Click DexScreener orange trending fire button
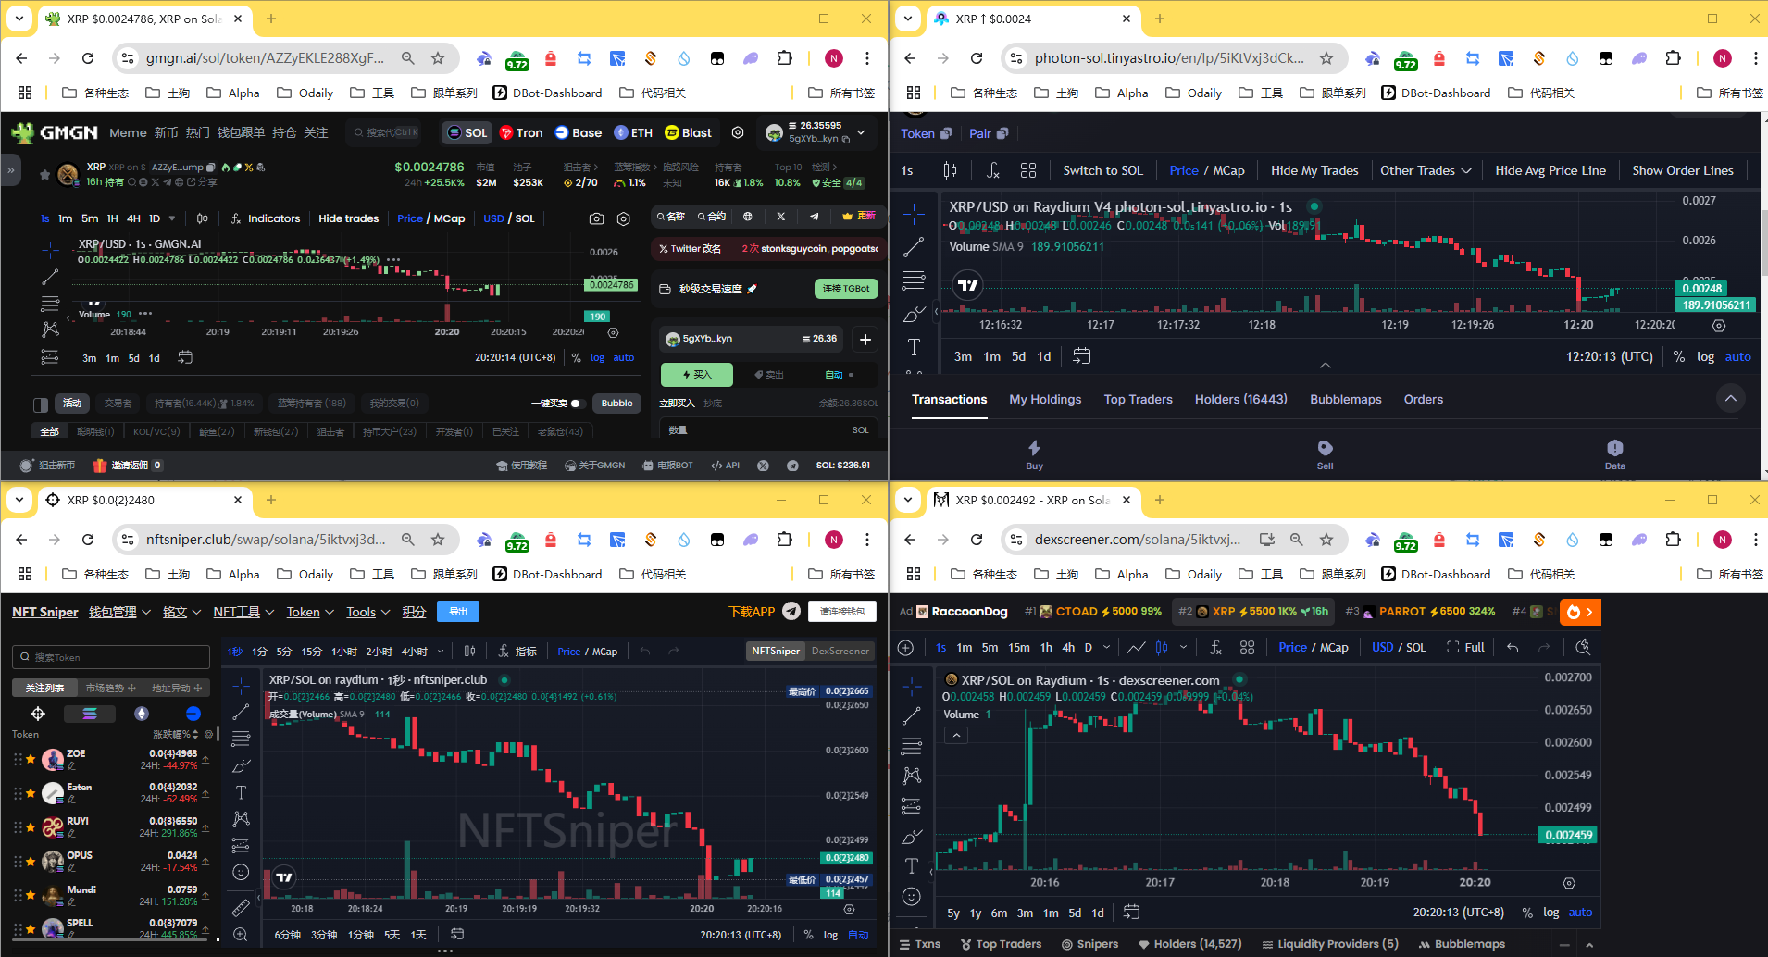This screenshot has height=957, width=1768. pyautogui.click(x=1580, y=612)
